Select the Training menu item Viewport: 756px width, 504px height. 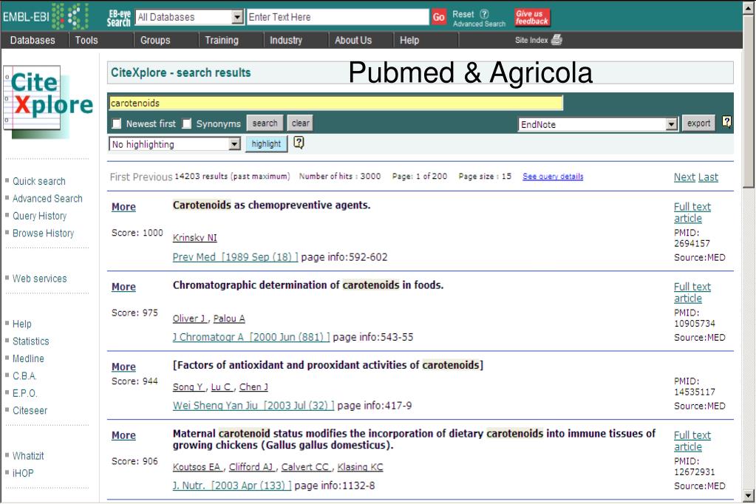[222, 40]
